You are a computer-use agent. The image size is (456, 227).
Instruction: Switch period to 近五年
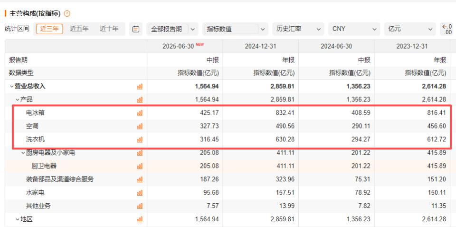[x=79, y=29]
